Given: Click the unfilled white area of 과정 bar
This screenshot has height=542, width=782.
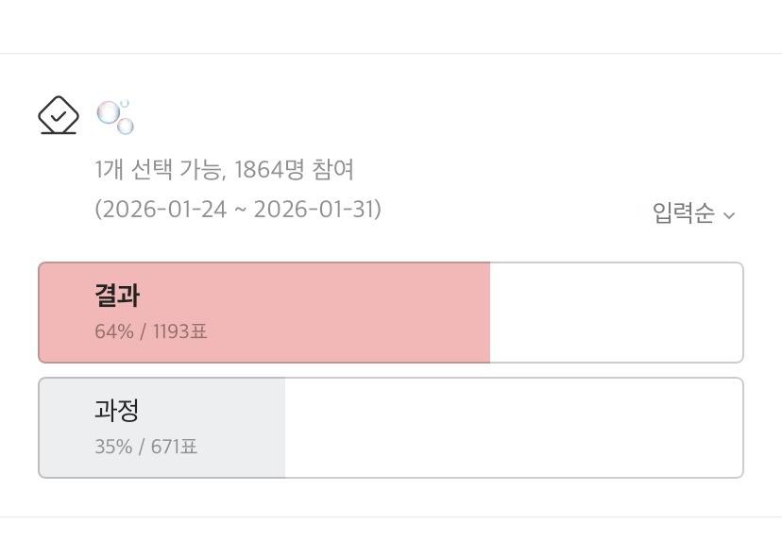Looking at the screenshot, I should [x=510, y=428].
